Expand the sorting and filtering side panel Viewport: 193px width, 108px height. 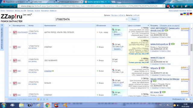tap(2, 25)
